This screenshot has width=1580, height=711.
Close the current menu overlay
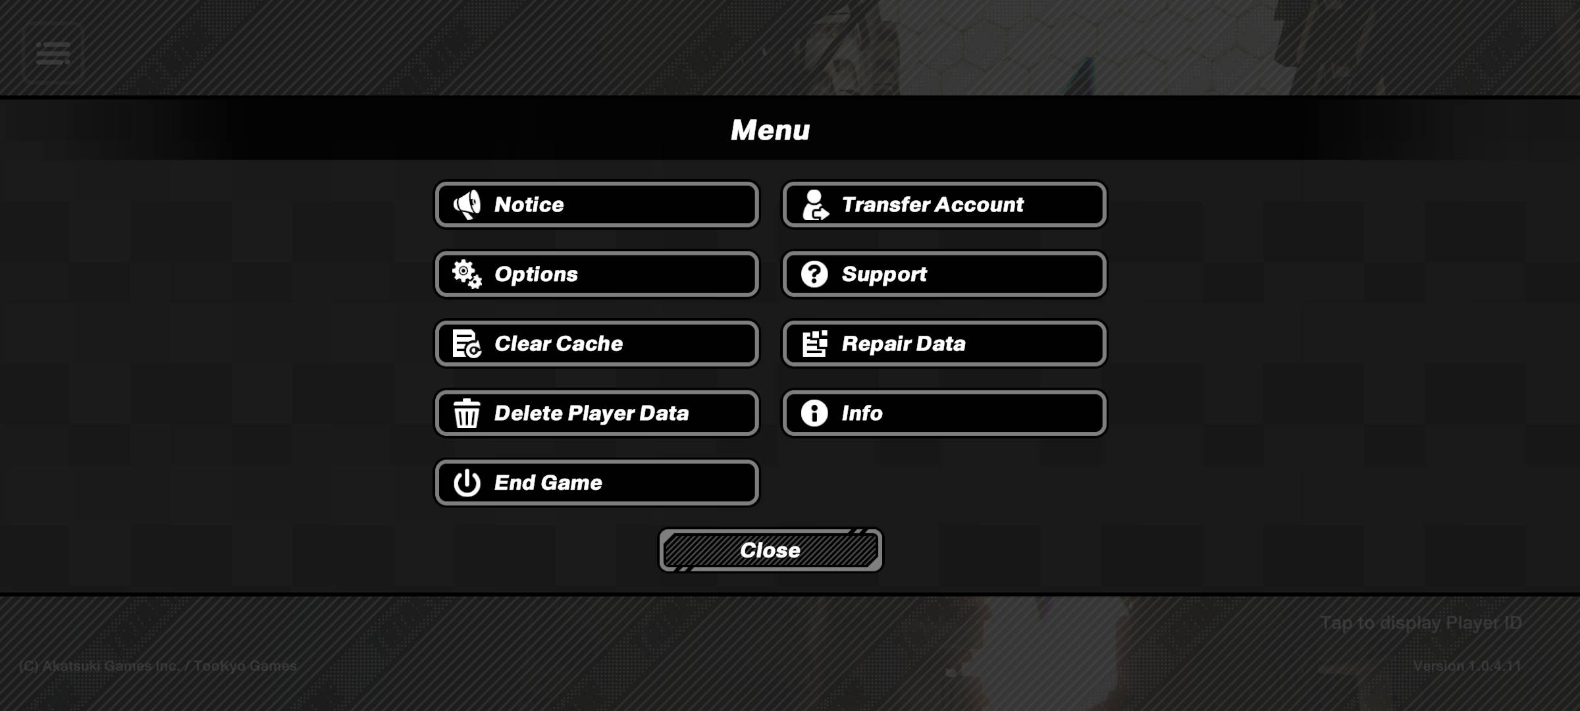[x=770, y=550]
